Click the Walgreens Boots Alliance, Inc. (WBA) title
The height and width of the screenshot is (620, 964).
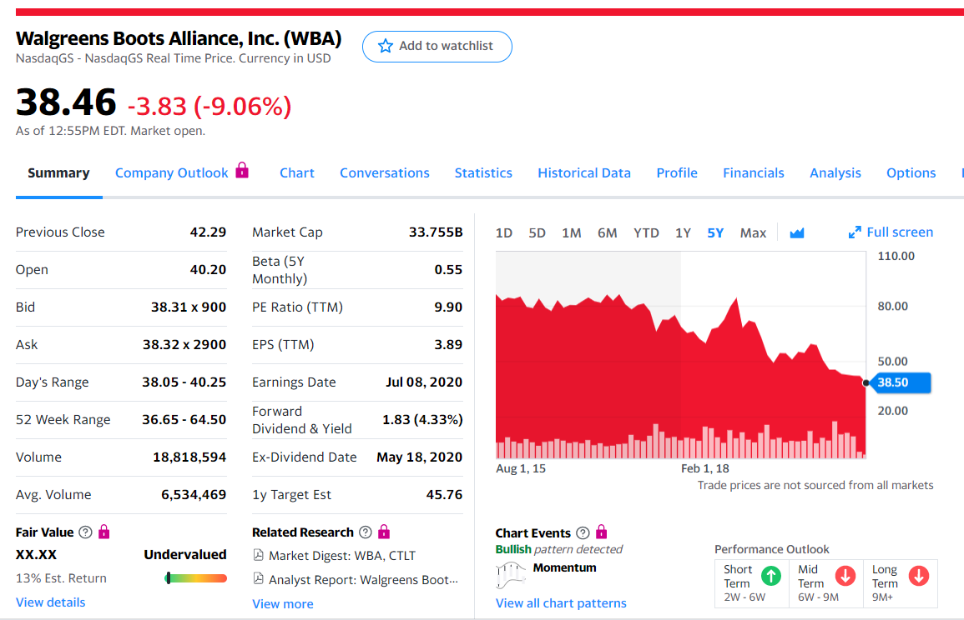pyautogui.click(x=179, y=38)
